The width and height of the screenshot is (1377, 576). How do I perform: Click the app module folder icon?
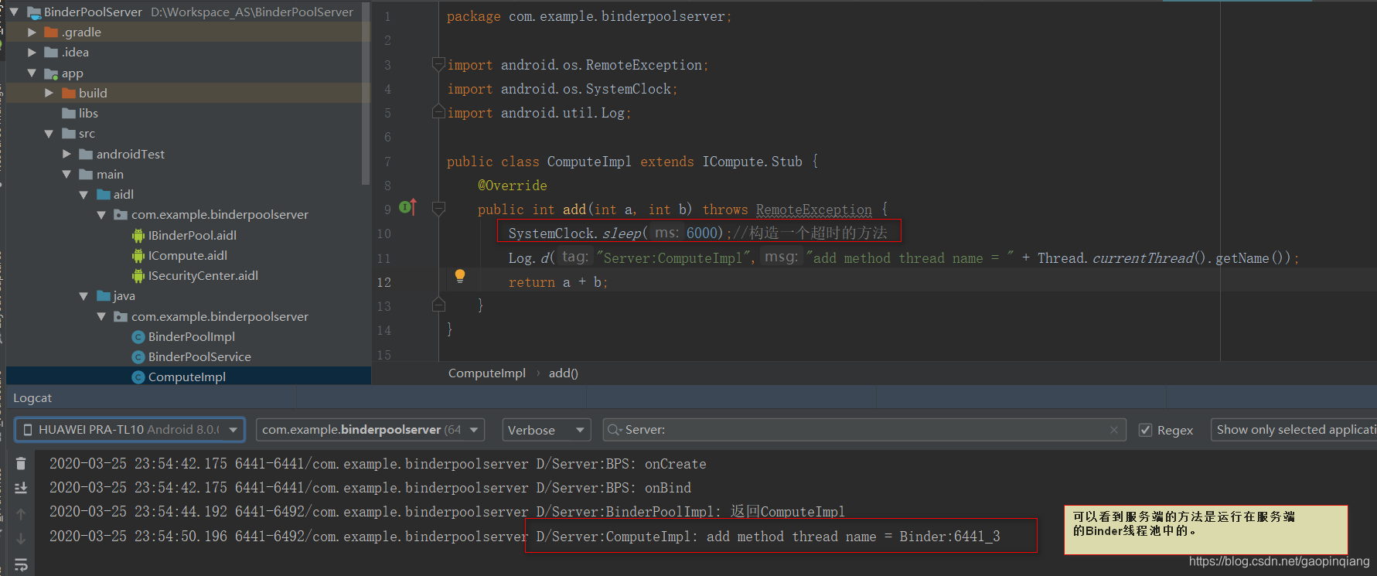(x=52, y=73)
